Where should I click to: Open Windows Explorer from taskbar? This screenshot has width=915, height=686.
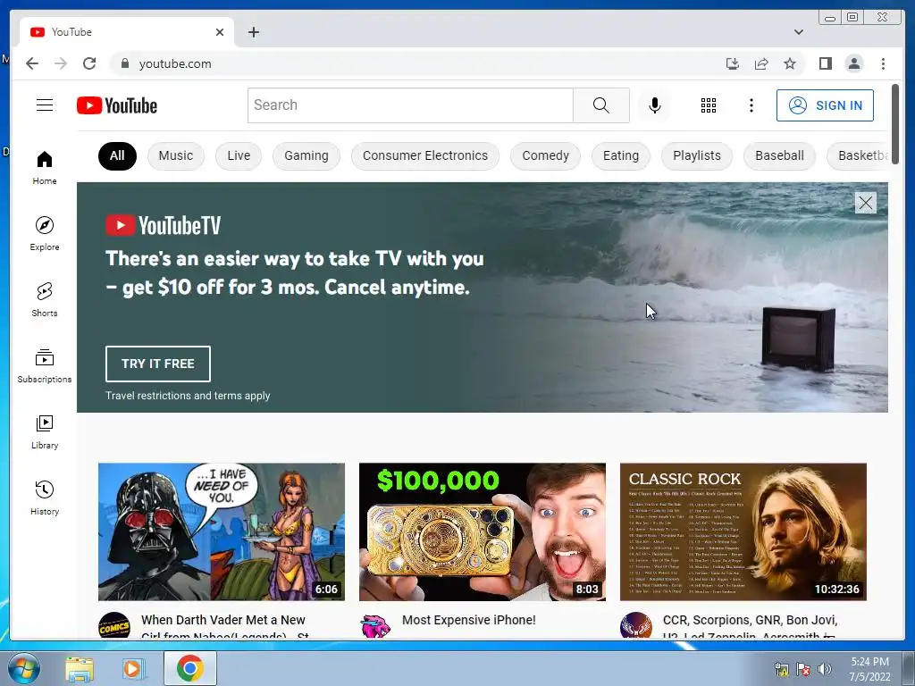point(80,668)
